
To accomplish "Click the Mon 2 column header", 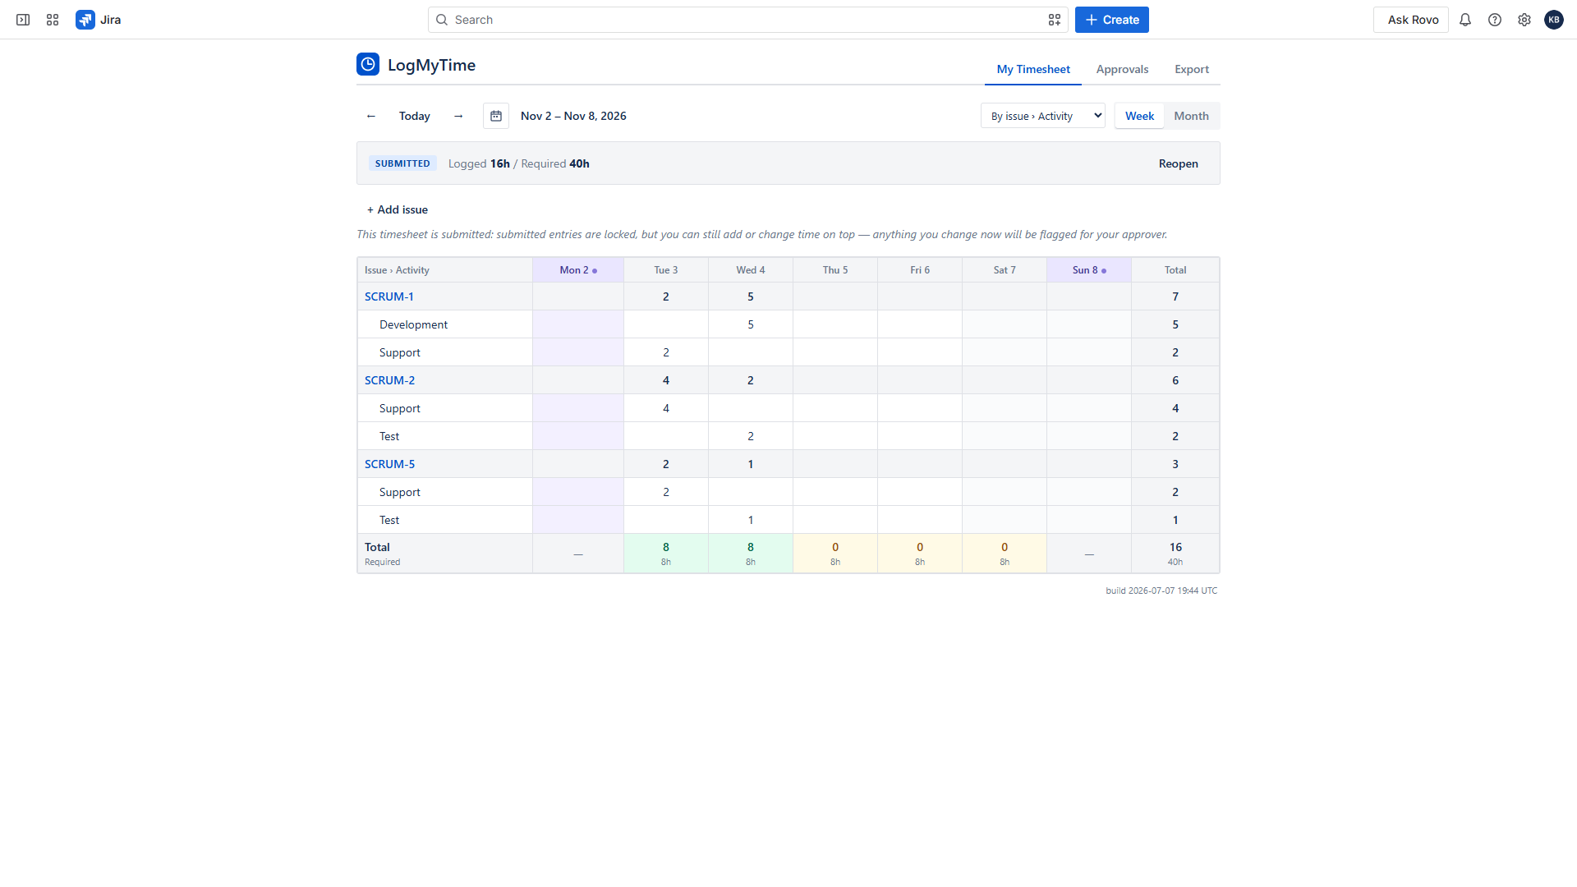I will (x=578, y=270).
